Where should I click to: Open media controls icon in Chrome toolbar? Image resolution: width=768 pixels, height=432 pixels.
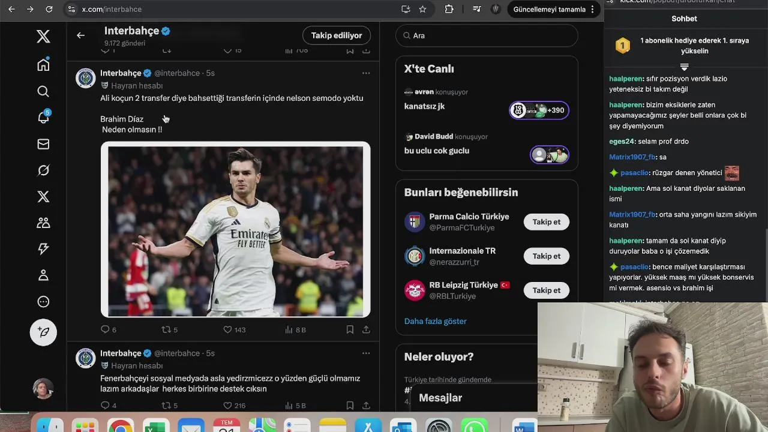coord(476,9)
